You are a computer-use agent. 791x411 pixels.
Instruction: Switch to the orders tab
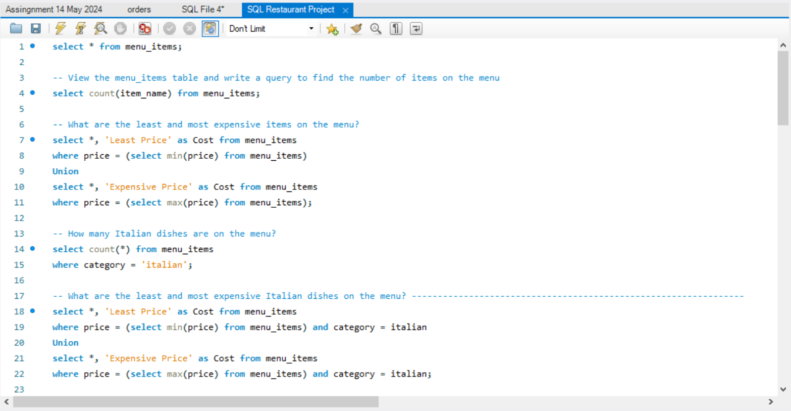[139, 9]
